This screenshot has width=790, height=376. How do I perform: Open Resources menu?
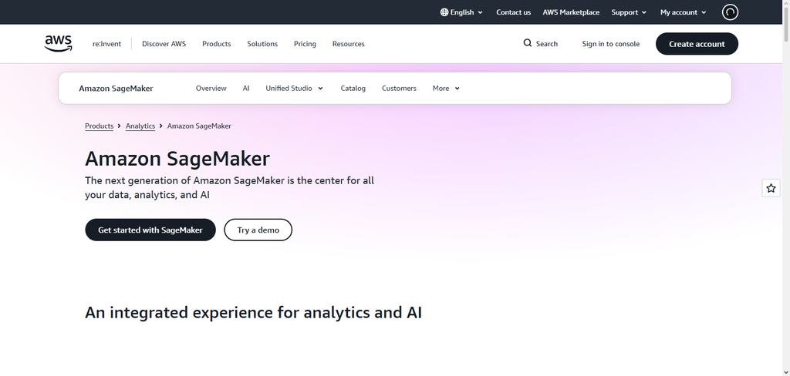point(349,44)
